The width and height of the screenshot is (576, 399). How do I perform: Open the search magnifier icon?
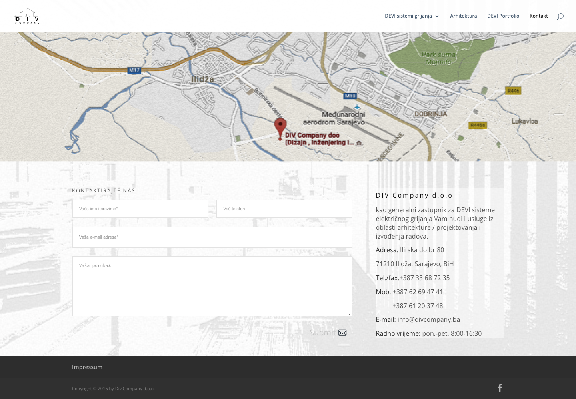(x=560, y=16)
